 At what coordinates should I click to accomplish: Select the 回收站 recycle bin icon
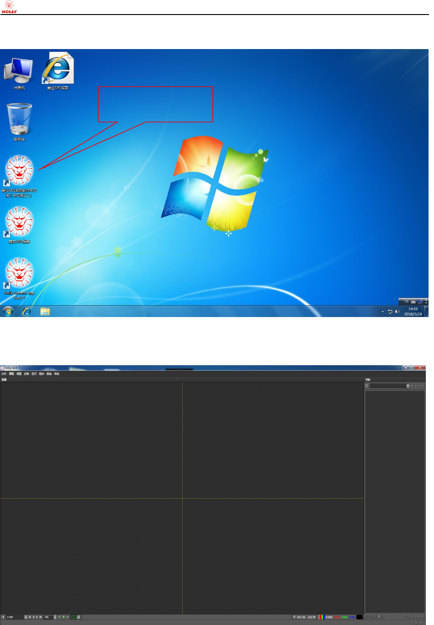19,122
